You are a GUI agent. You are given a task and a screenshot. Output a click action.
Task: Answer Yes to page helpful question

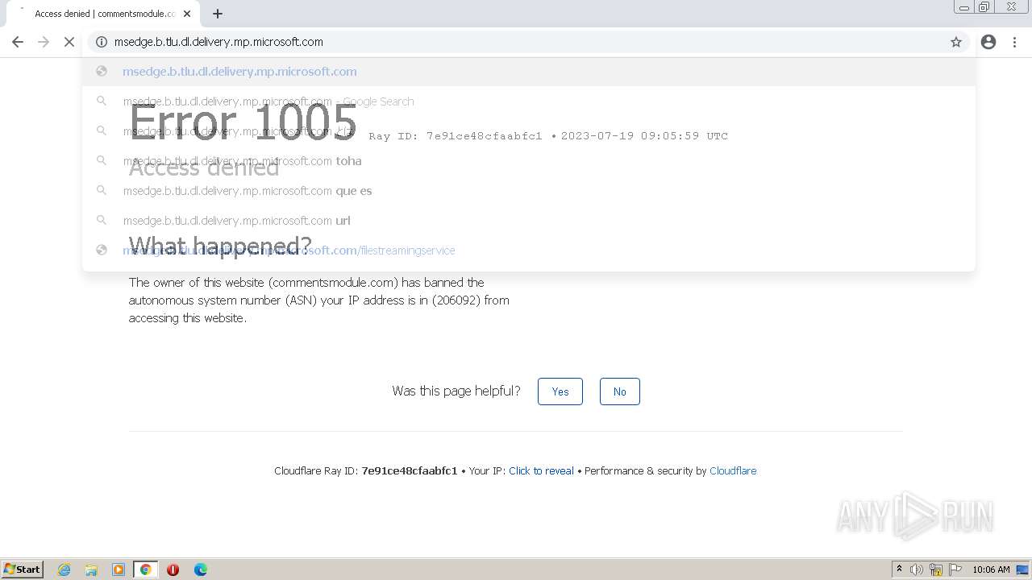pos(560,391)
